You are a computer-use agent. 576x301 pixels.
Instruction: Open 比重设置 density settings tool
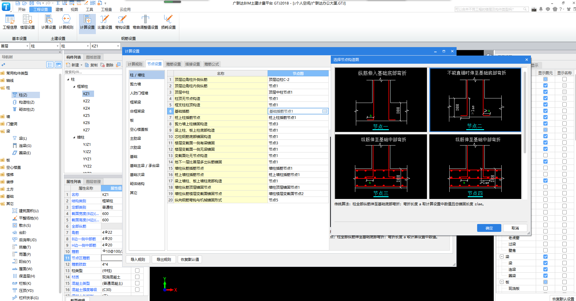coord(105,22)
